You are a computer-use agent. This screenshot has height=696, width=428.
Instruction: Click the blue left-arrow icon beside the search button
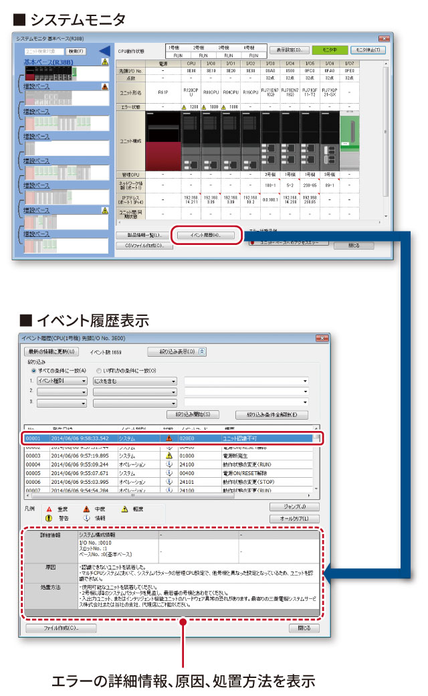(104, 51)
